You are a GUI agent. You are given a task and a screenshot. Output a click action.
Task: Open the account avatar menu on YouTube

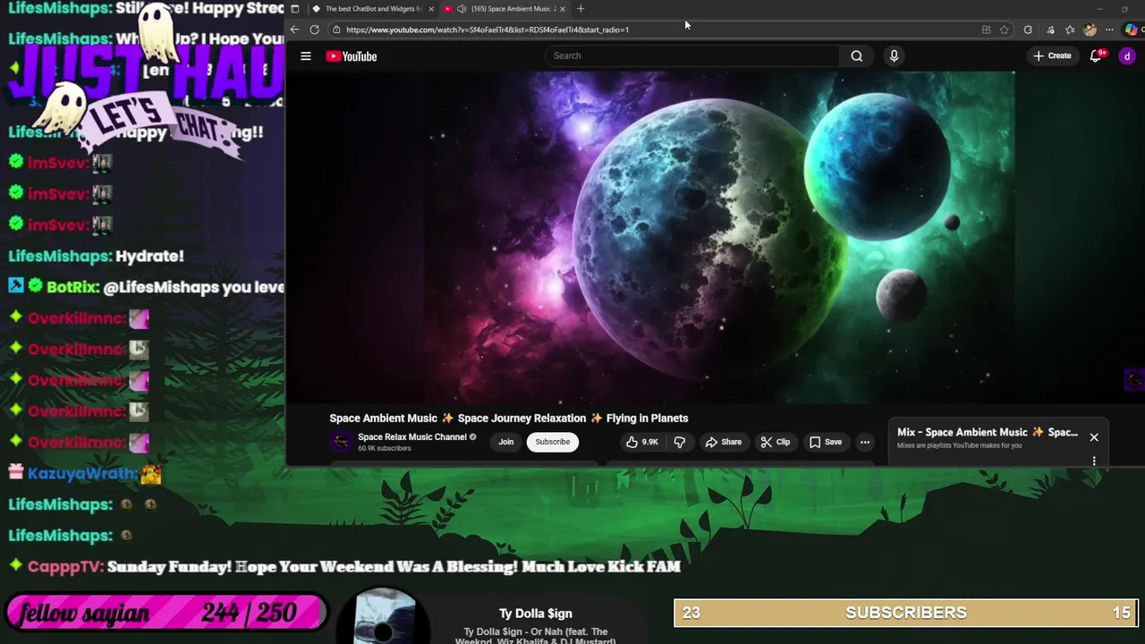pyautogui.click(x=1127, y=55)
